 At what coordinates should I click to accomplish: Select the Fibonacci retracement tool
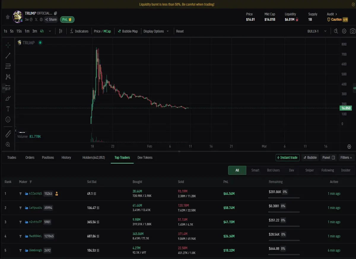coord(8,66)
